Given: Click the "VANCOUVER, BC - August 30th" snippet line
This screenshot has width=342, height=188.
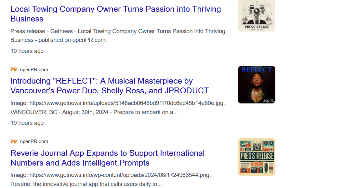Looking at the screenshot, I should click(x=94, y=112).
